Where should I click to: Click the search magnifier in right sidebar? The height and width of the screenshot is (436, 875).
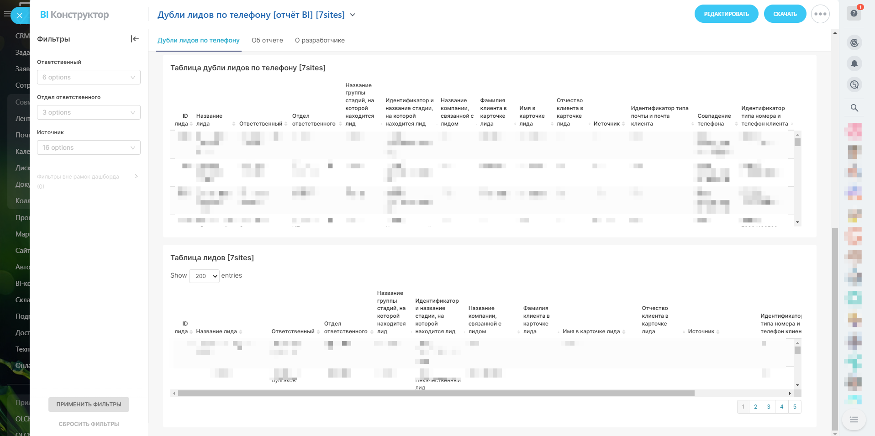pos(854,108)
